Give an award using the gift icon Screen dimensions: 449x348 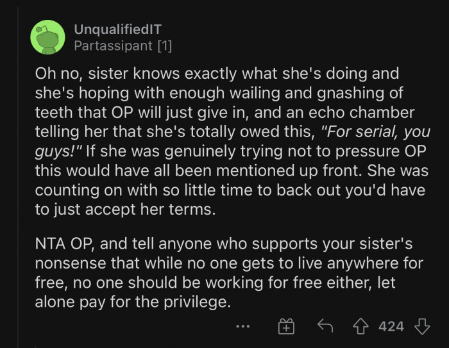click(x=286, y=326)
